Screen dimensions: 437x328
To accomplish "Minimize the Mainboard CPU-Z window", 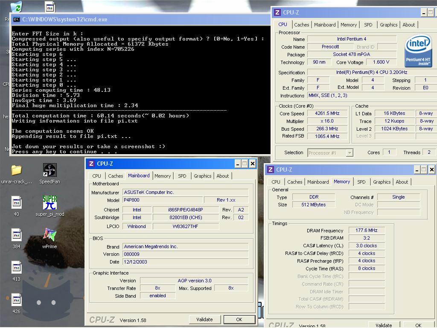I will pos(237,164).
